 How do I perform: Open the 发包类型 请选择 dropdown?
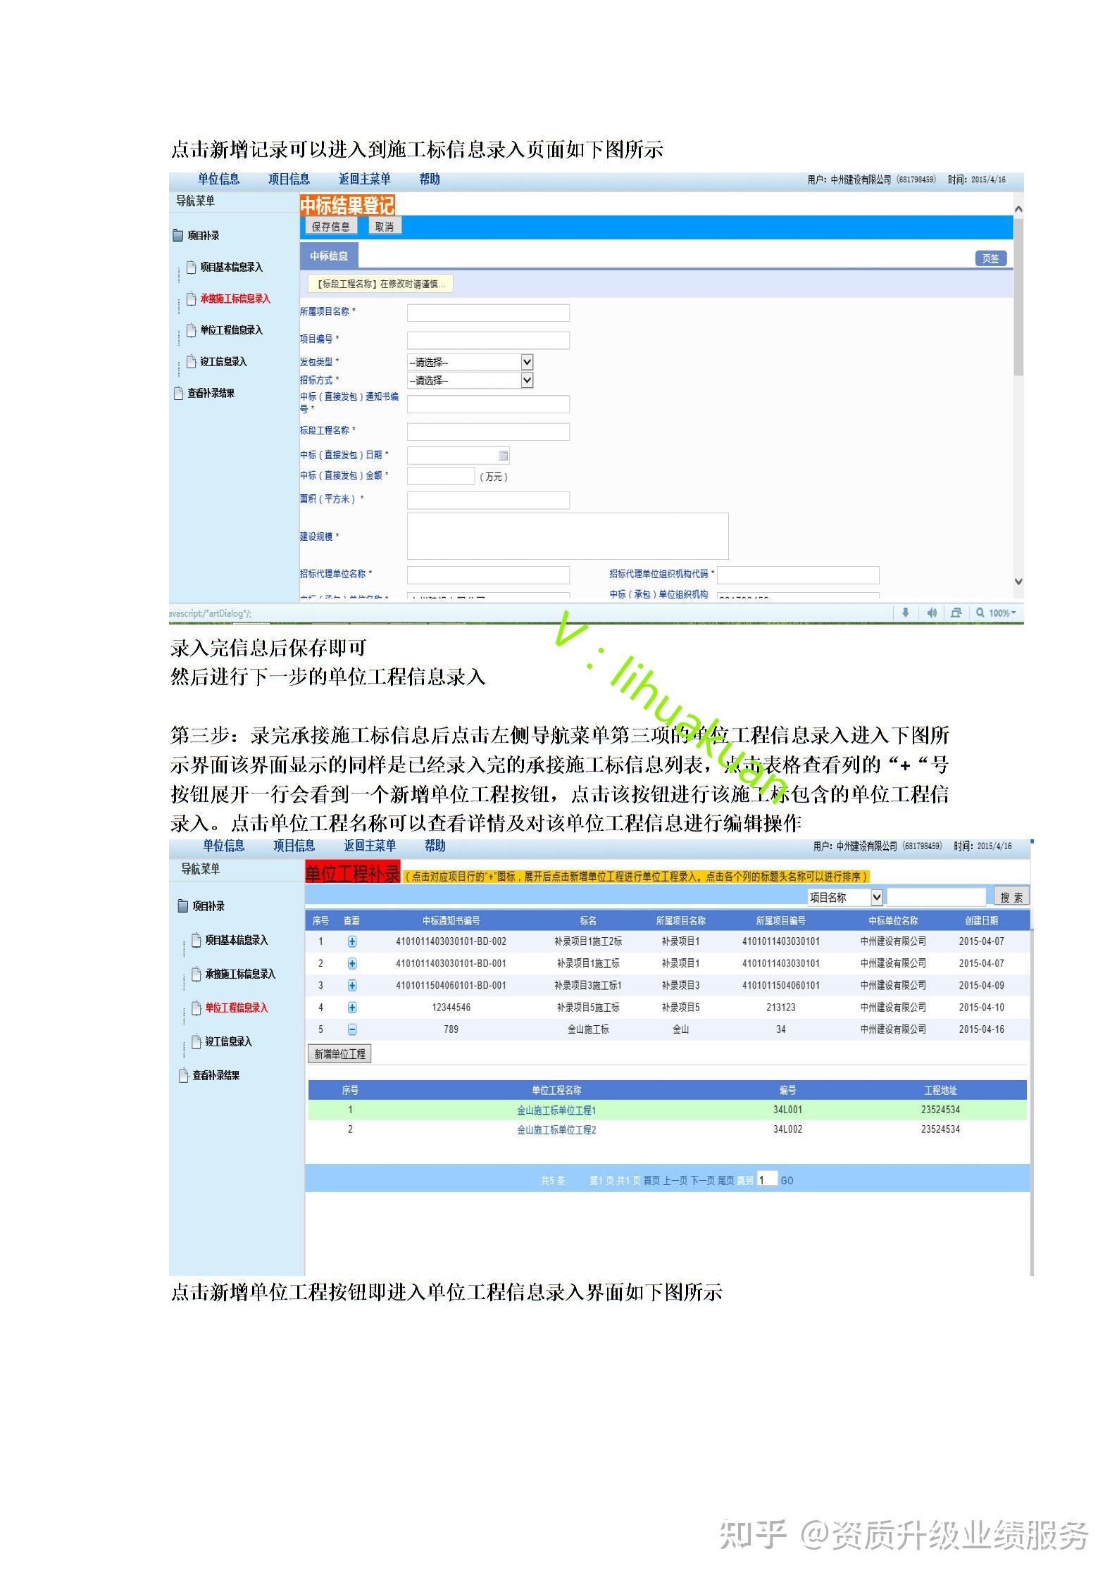tap(470, 362)
